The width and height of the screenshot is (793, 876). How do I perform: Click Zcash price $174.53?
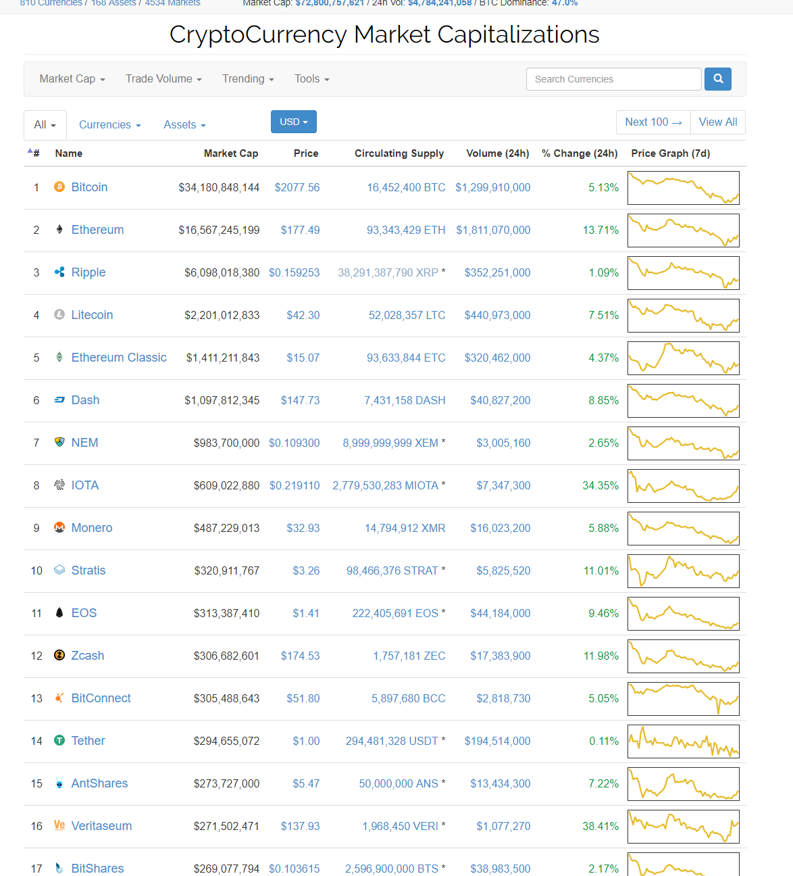tap(301, 656)
